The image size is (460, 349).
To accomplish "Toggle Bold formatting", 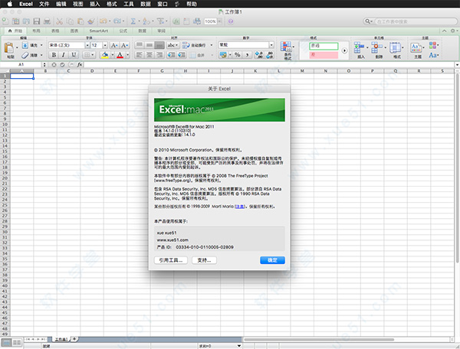I will pos(54,55).
